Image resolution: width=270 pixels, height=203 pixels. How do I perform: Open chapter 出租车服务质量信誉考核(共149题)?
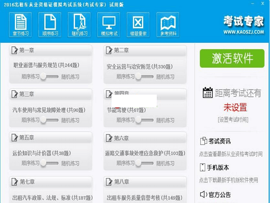pos(144,198)
